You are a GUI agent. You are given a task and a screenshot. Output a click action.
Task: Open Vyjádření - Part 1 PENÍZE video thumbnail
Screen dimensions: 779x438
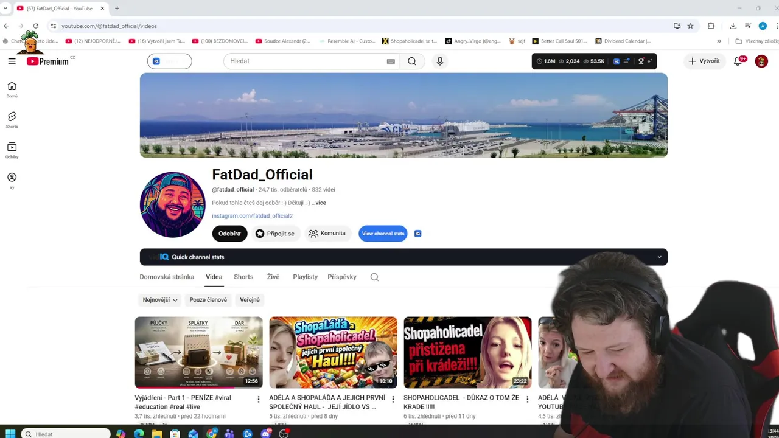[x=198, y=352]
